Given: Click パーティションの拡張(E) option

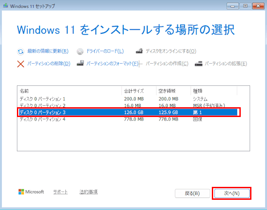Looking at the screenshot, I should [226, 64].
